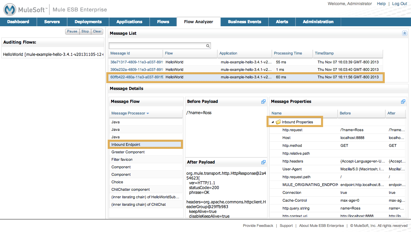
Task: Sort by the Processing Time column header
Action: coord(288,53)
